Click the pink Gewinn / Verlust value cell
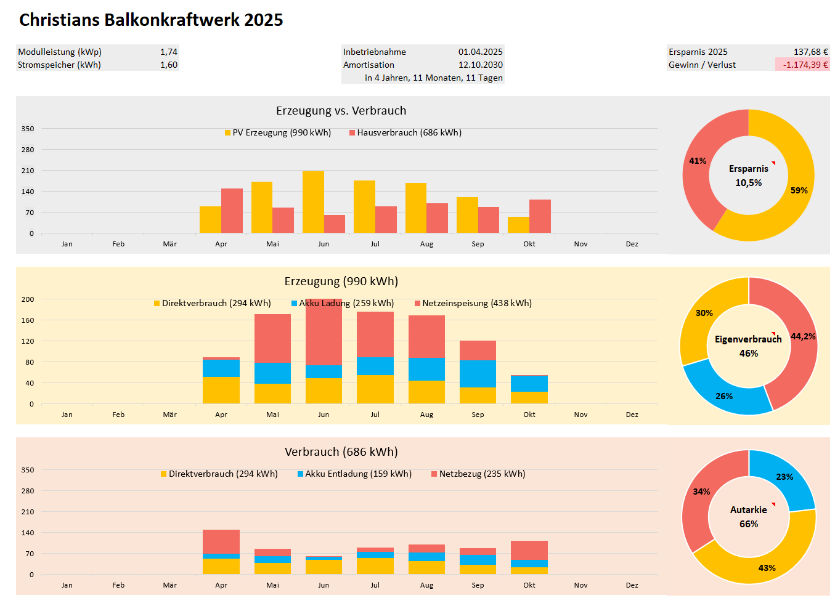Viewport: 835px width, 603px height. click(x=802, y=65)
